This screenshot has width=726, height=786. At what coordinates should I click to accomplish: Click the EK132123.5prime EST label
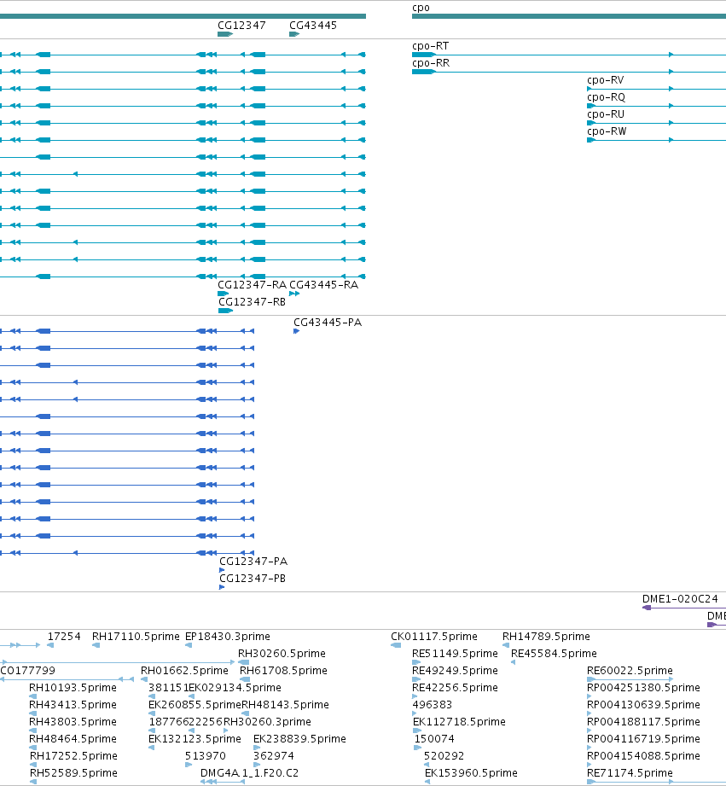[195, 738]
